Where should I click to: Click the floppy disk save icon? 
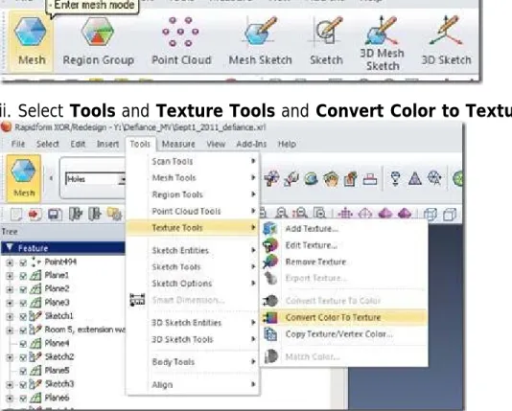point(55,214)
